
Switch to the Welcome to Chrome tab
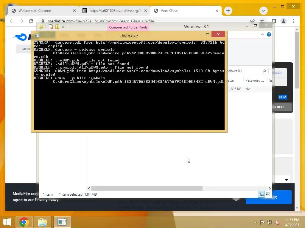pyautogui.click(x=43, y=11)
